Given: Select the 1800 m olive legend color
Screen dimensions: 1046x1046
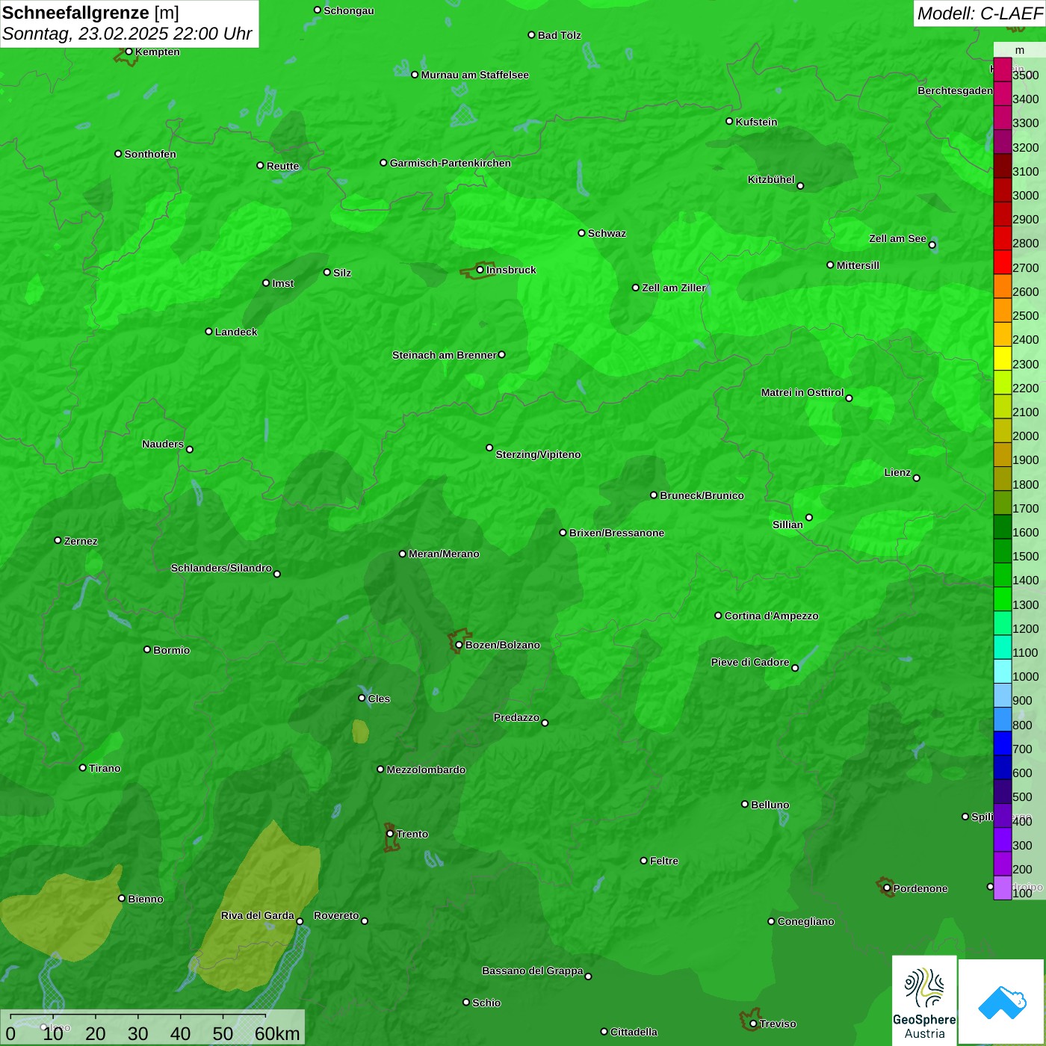Looking at the screenshot, I should coord(1002,478).
